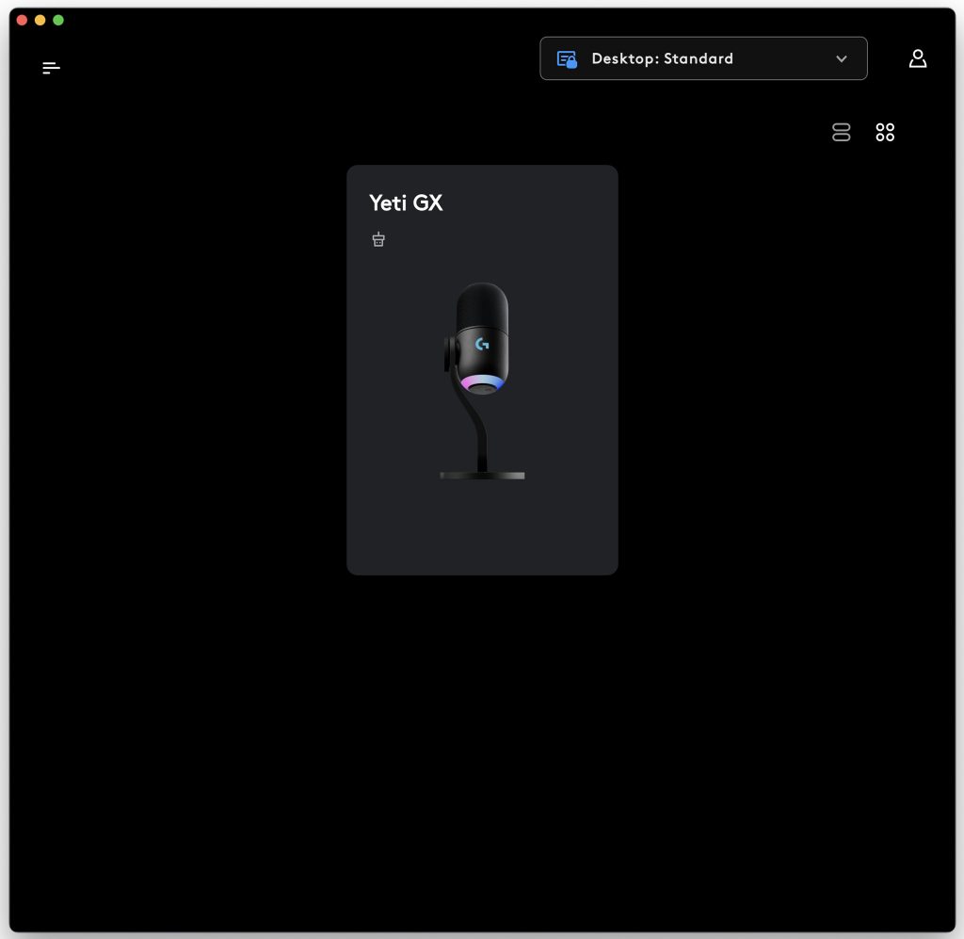Click the onboard memory icon under Yeti GX

(x=378, y=239)
